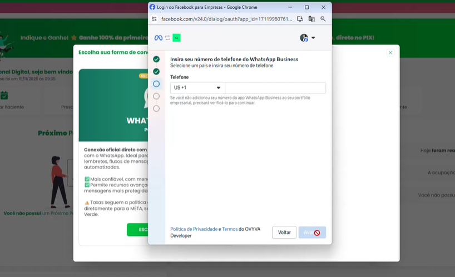The width and height of the screenshot is (455, 277).
Task: Open the Termos link
Action: pos(230,229)
